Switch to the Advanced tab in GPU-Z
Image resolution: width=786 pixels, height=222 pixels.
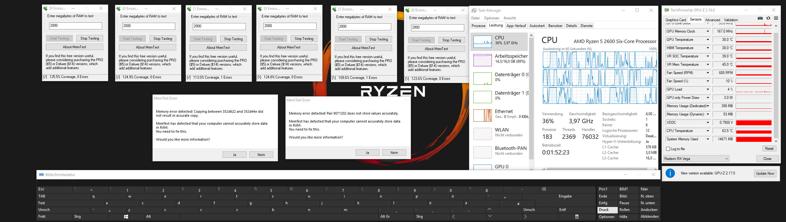pos(712,20)
